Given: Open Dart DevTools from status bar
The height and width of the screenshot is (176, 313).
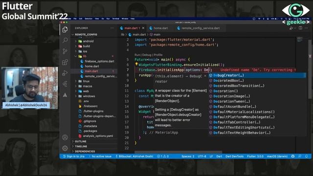Looking at the screenshot, I should pyautogui.click(x=235, y=156).
